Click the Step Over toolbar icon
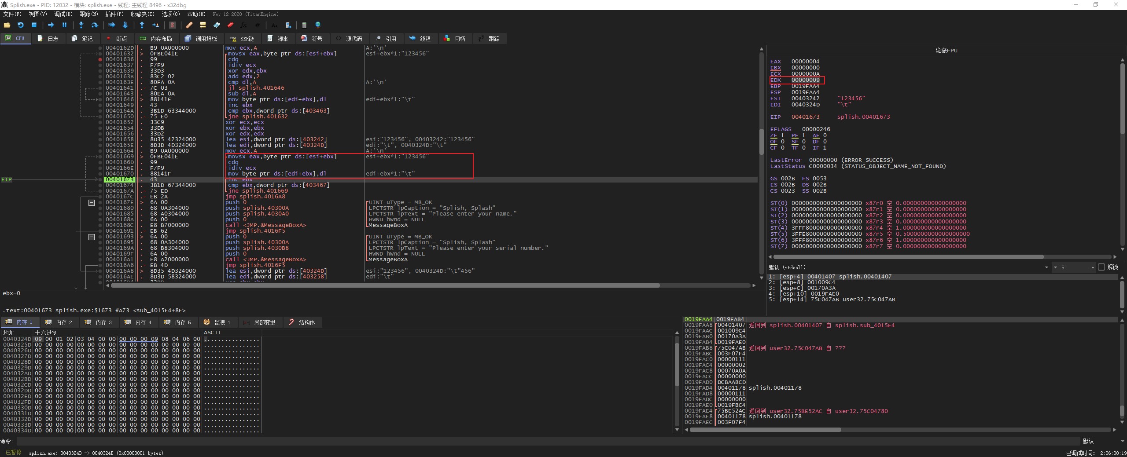This screenshot has width=1127, height=457. coord(94,25)
